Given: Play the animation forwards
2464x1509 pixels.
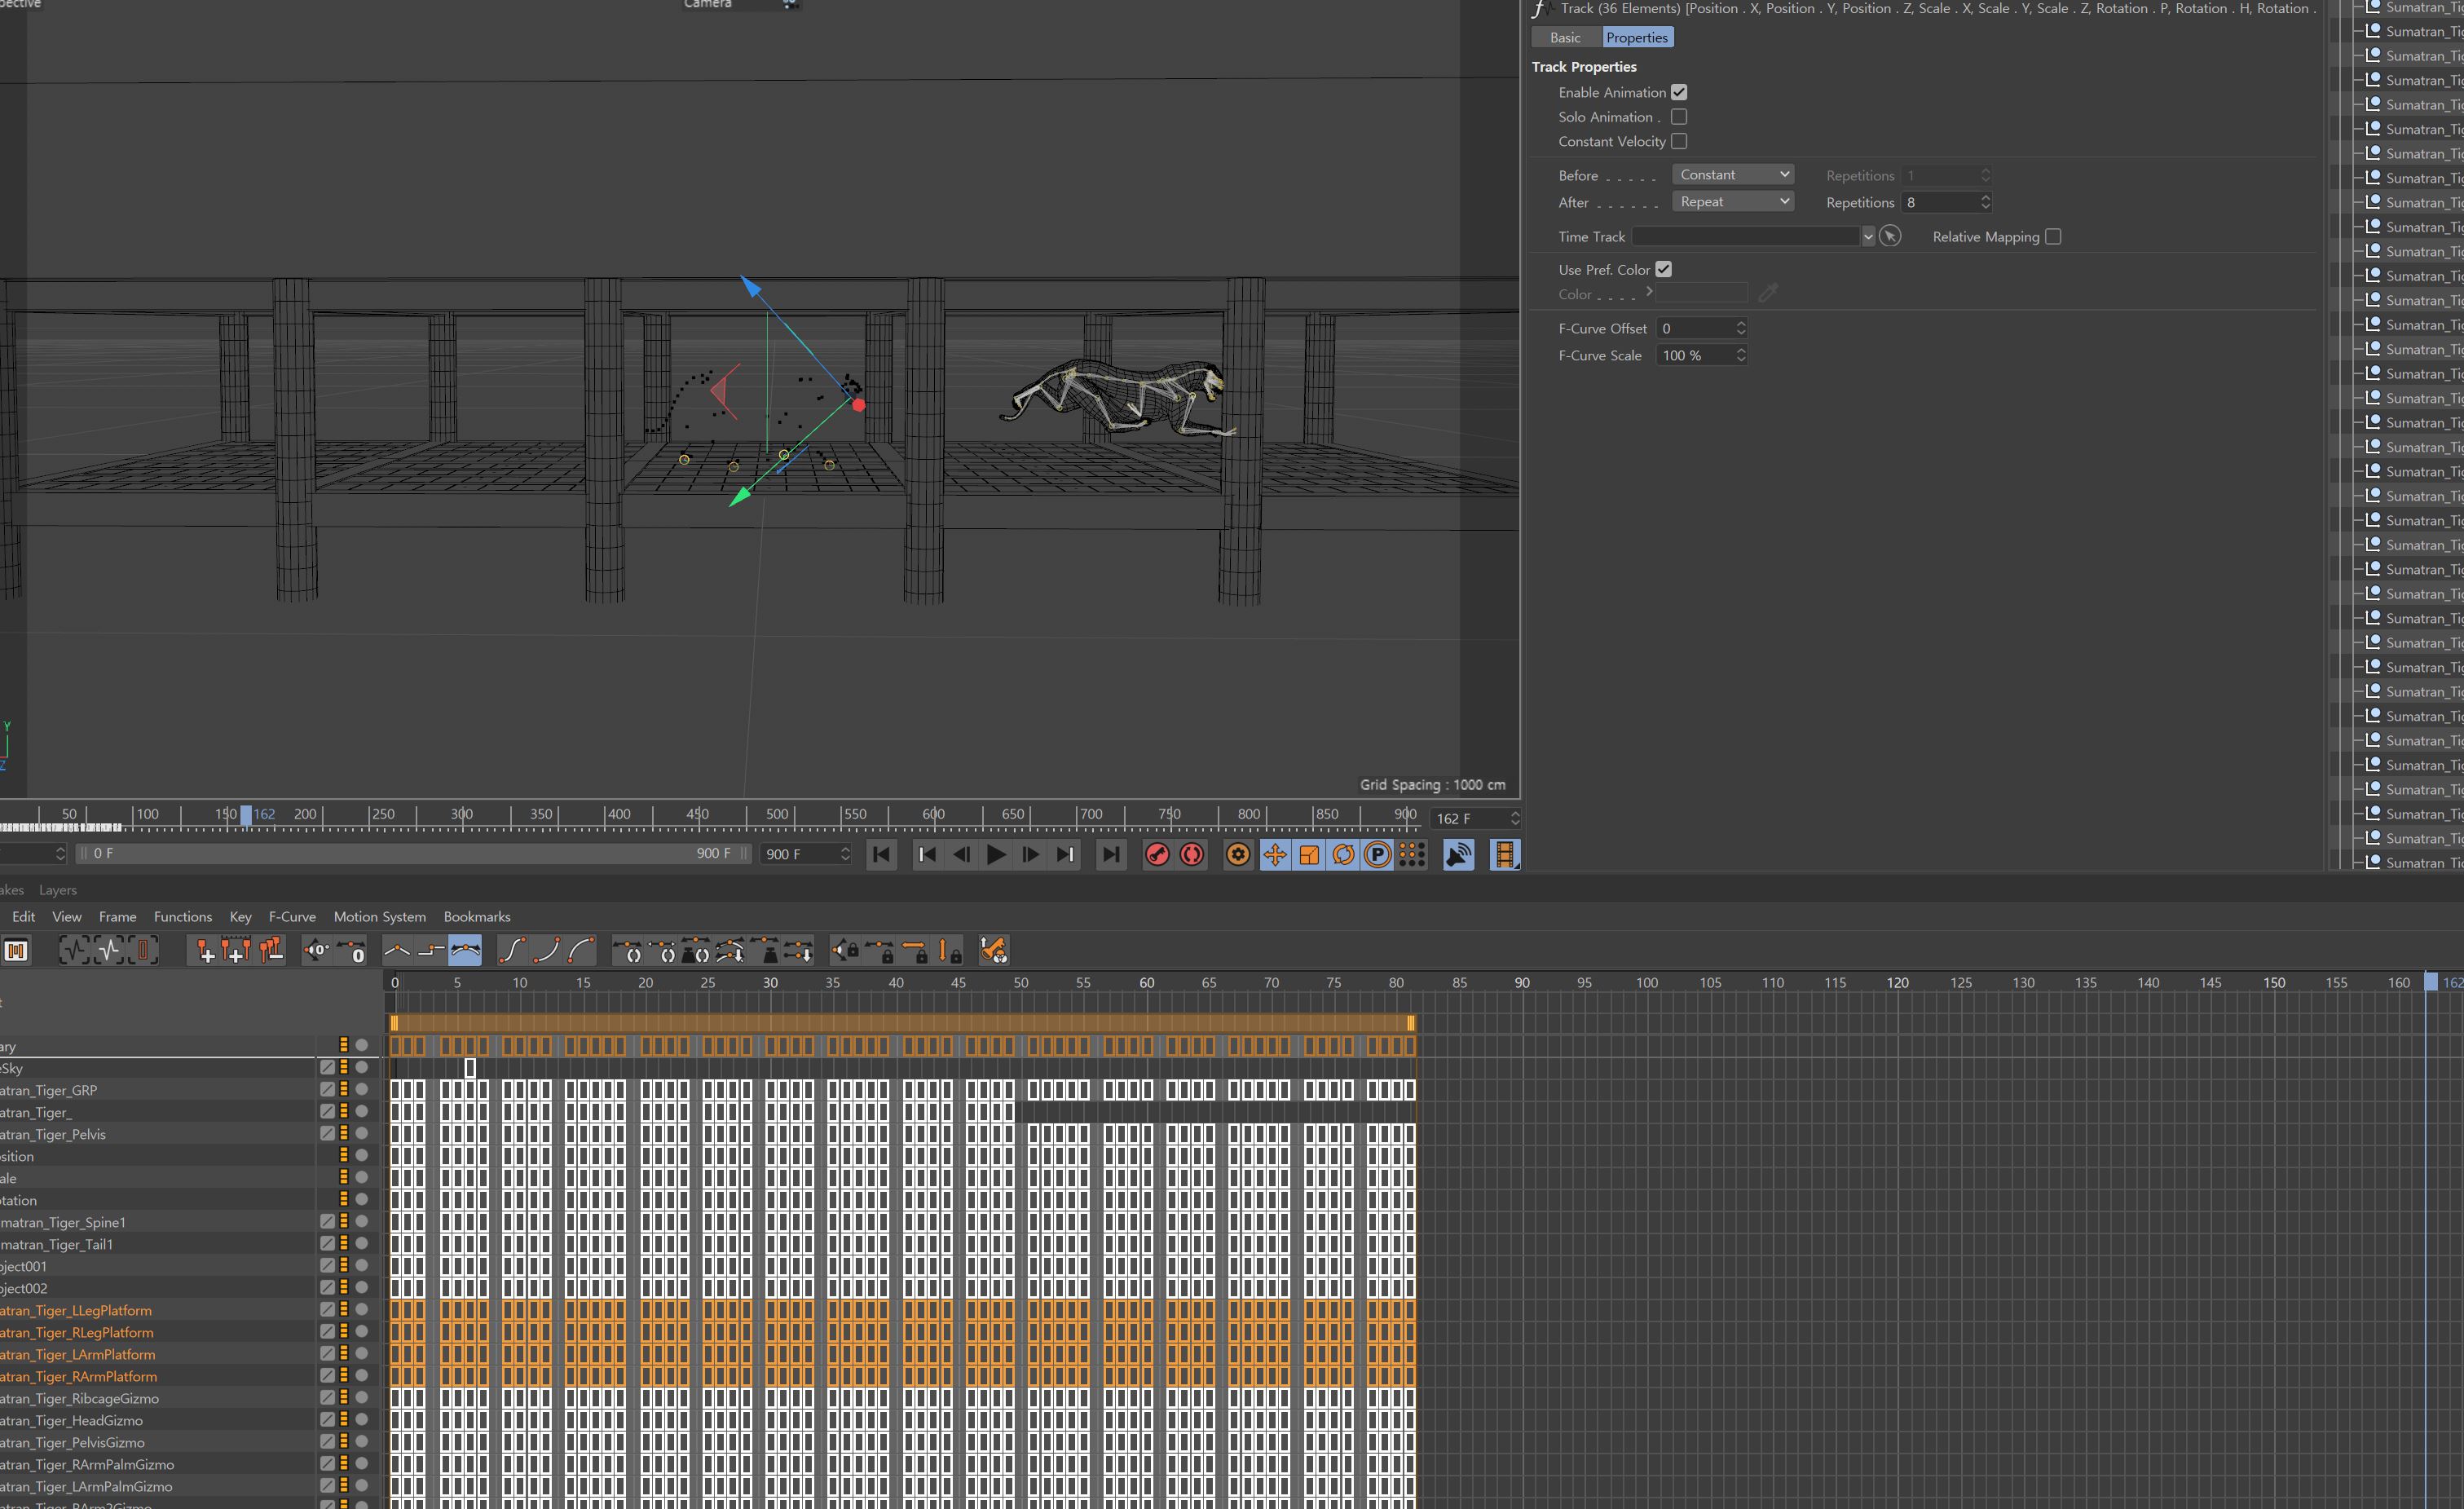Looking at the screenshot, I should pos(996,854).
